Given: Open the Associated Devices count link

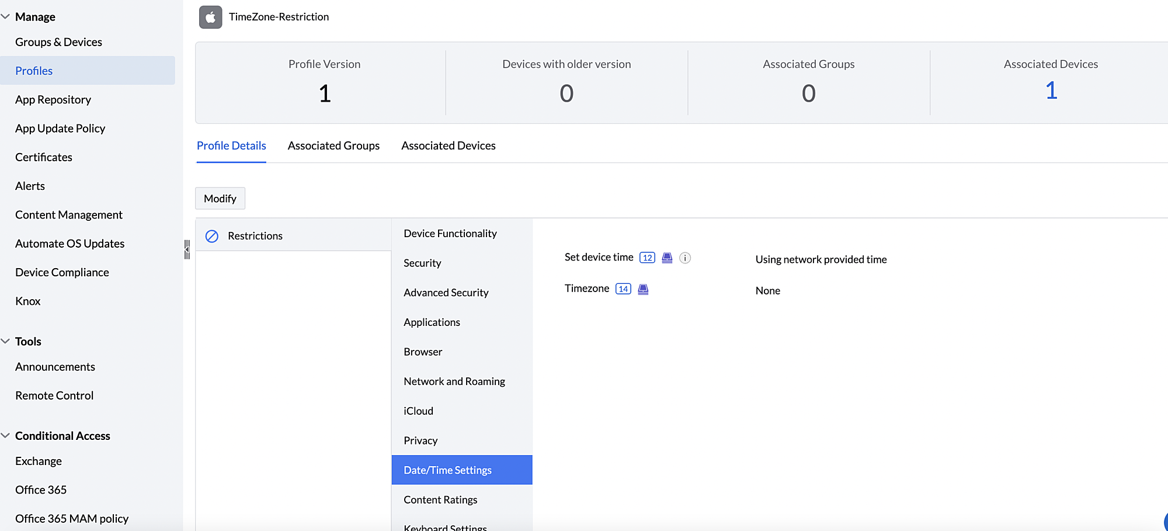Looking at the screenshot, I should coord(1051,91).
